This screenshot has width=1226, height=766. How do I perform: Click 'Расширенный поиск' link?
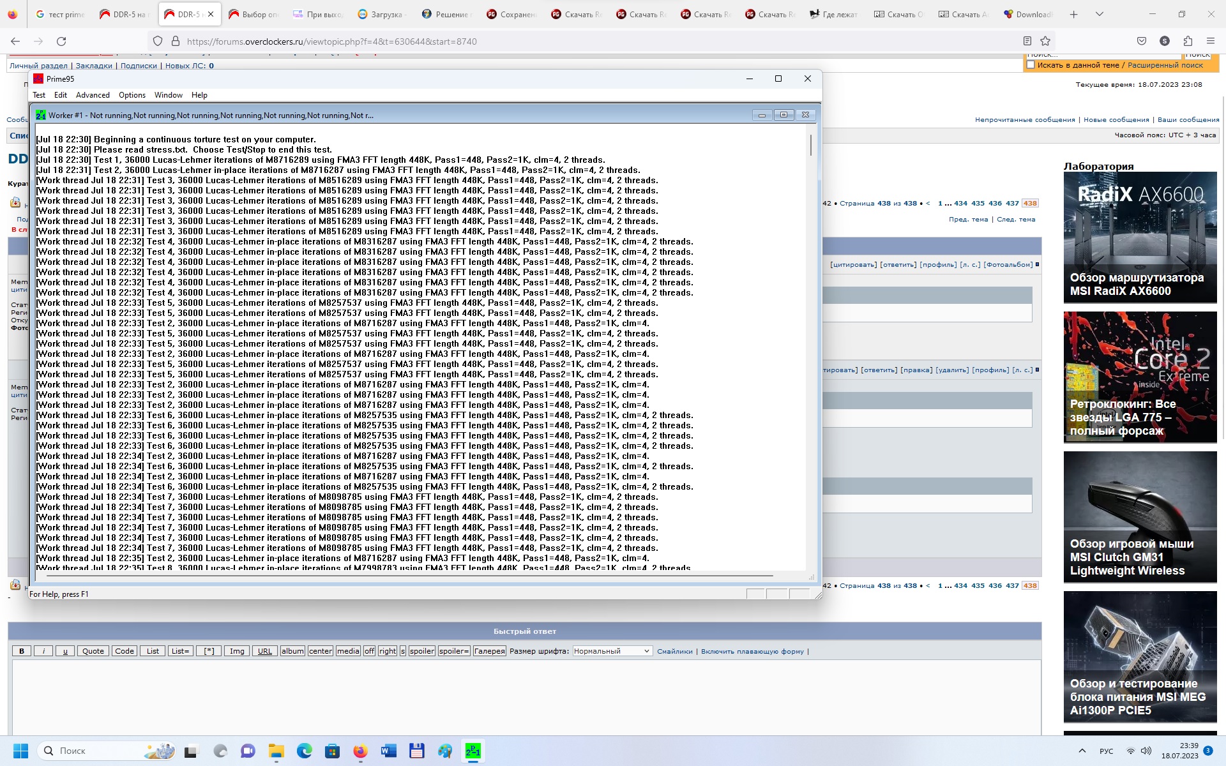click(x=1165, y=65)
